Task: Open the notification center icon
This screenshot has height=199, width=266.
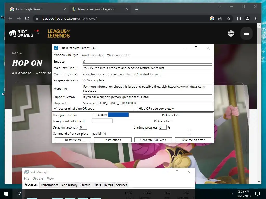Action: point(257,194)
